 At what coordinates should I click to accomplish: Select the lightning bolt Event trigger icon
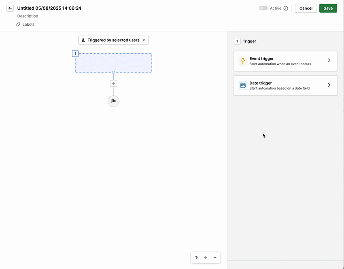click(x=242, y=61)
